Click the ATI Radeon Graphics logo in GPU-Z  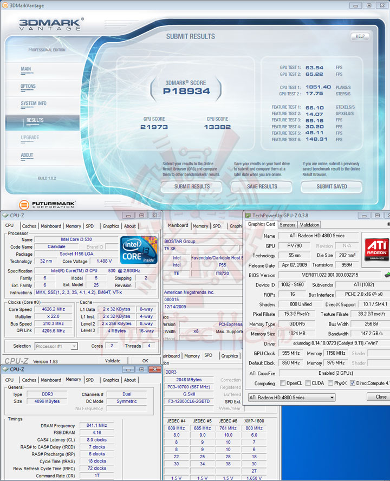tap(376, 249)
